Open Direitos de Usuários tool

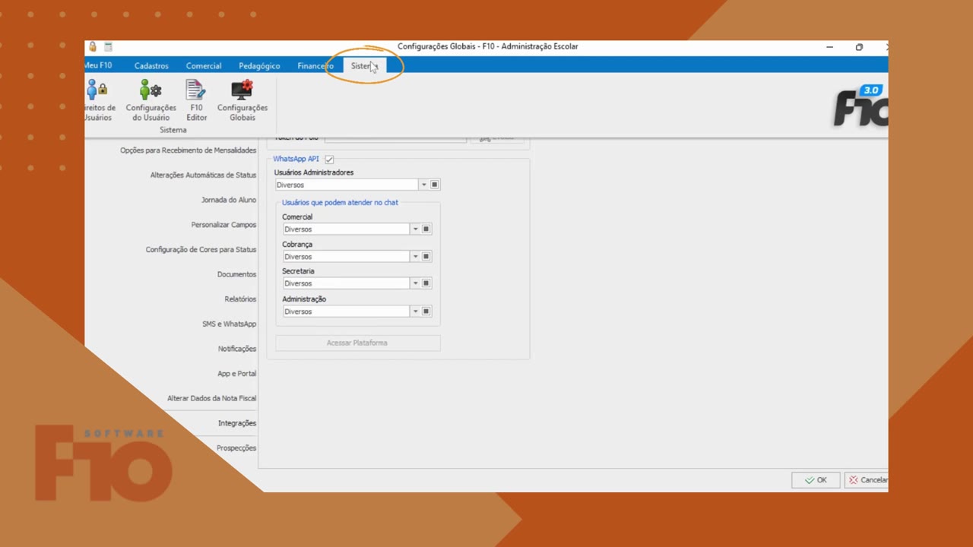100,100
